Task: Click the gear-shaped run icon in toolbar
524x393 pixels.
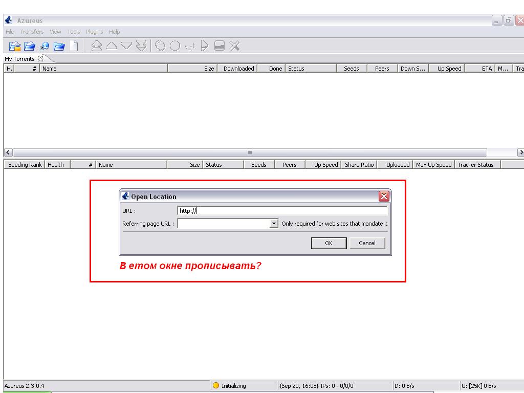Action: [x=160, y=46]
